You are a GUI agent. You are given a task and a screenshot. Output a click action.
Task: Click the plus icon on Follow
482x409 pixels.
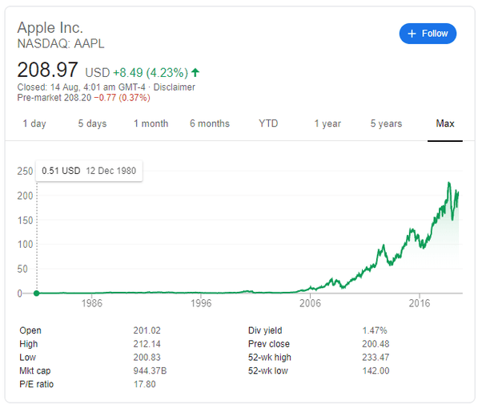point(412,34)
